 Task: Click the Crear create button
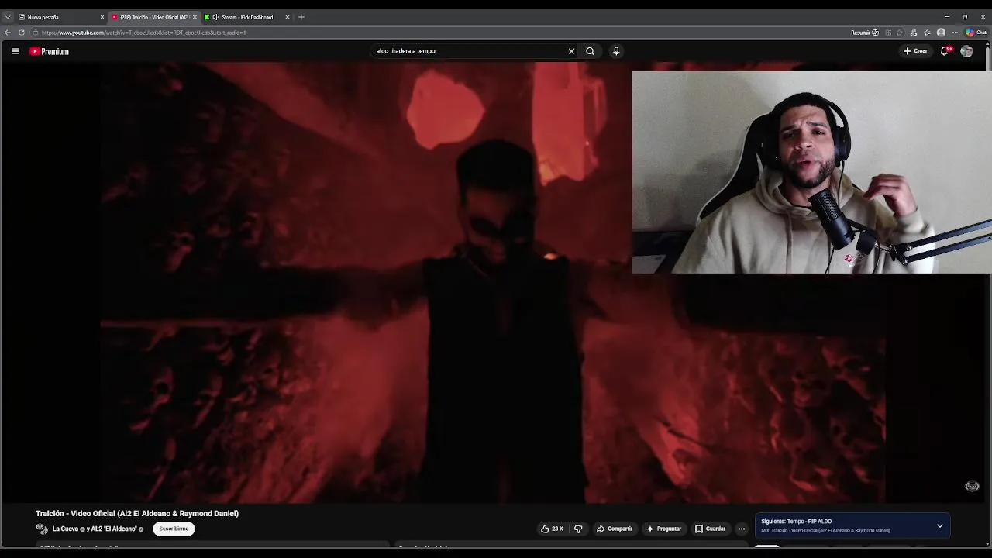point(915,51)
